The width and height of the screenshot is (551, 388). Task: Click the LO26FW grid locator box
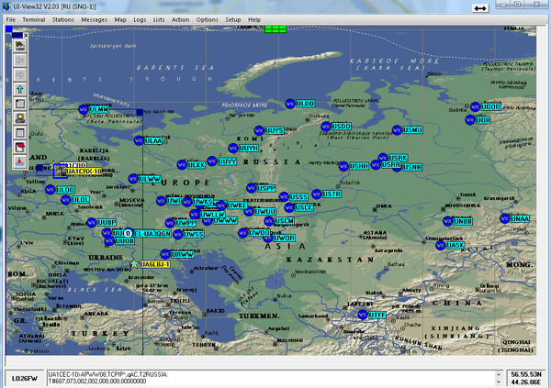(25, 378)
